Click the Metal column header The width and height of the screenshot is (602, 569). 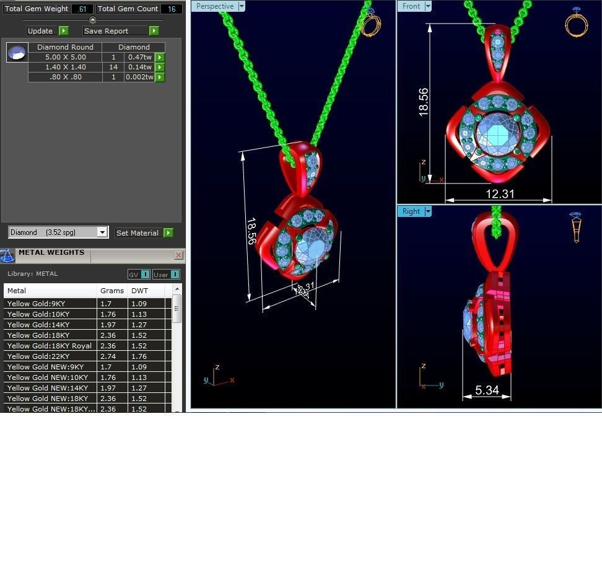pyautogui.click(x=50, y=291)
